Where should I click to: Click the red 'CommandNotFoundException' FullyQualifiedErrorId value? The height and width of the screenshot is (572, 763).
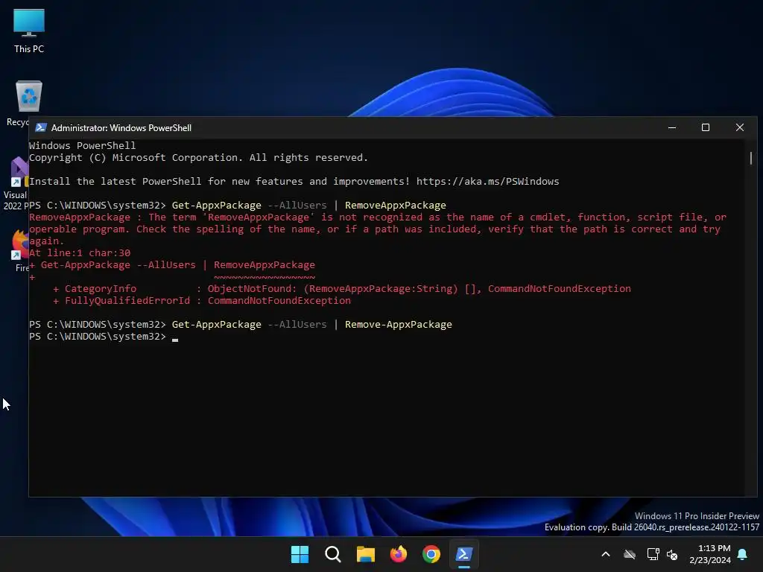click(x=279, y=301)
